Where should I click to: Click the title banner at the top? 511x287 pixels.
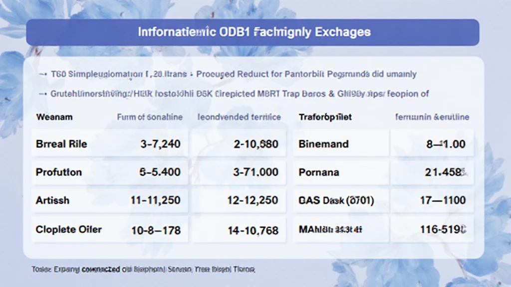coord(253,32)
